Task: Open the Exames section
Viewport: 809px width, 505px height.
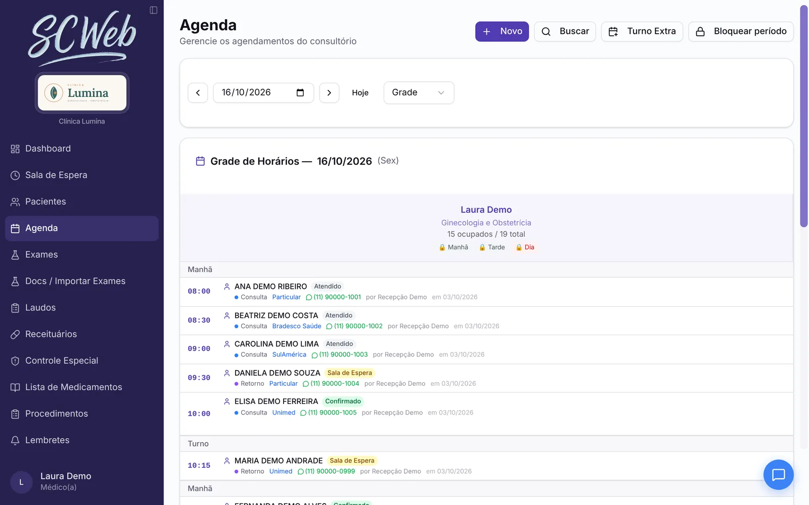Action: click(82, 255)
